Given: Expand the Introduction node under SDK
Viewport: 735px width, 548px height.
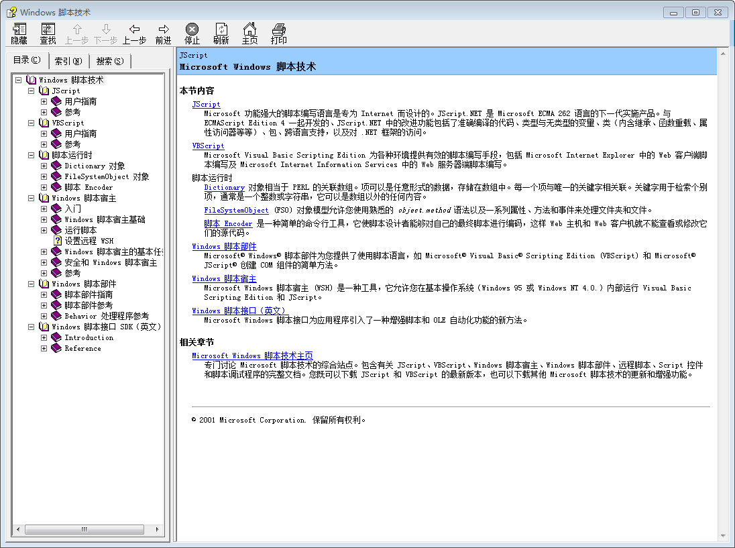Looking at the screenshot, I should pos(44,337).
